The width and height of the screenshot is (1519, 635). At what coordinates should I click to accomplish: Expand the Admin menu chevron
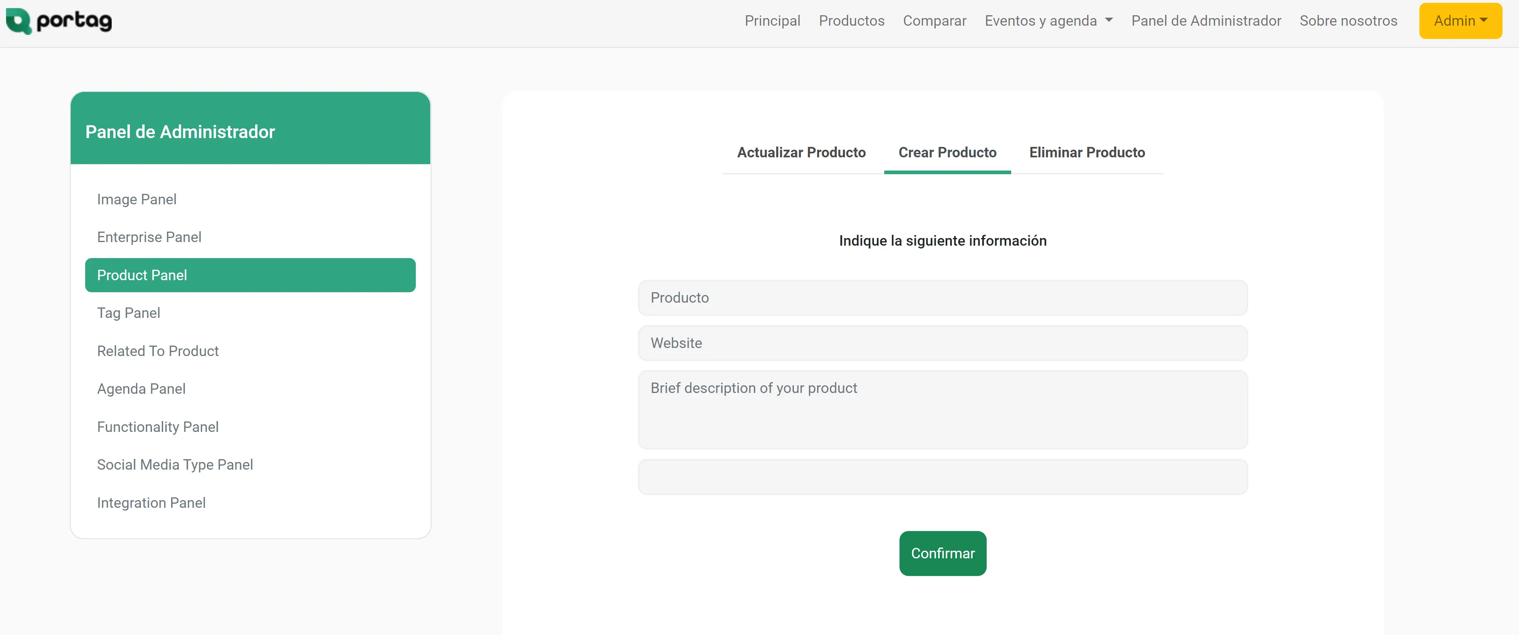1484,20
